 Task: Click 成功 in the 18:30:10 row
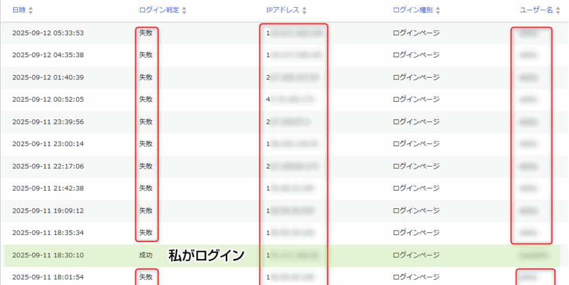tap(146, 255)
